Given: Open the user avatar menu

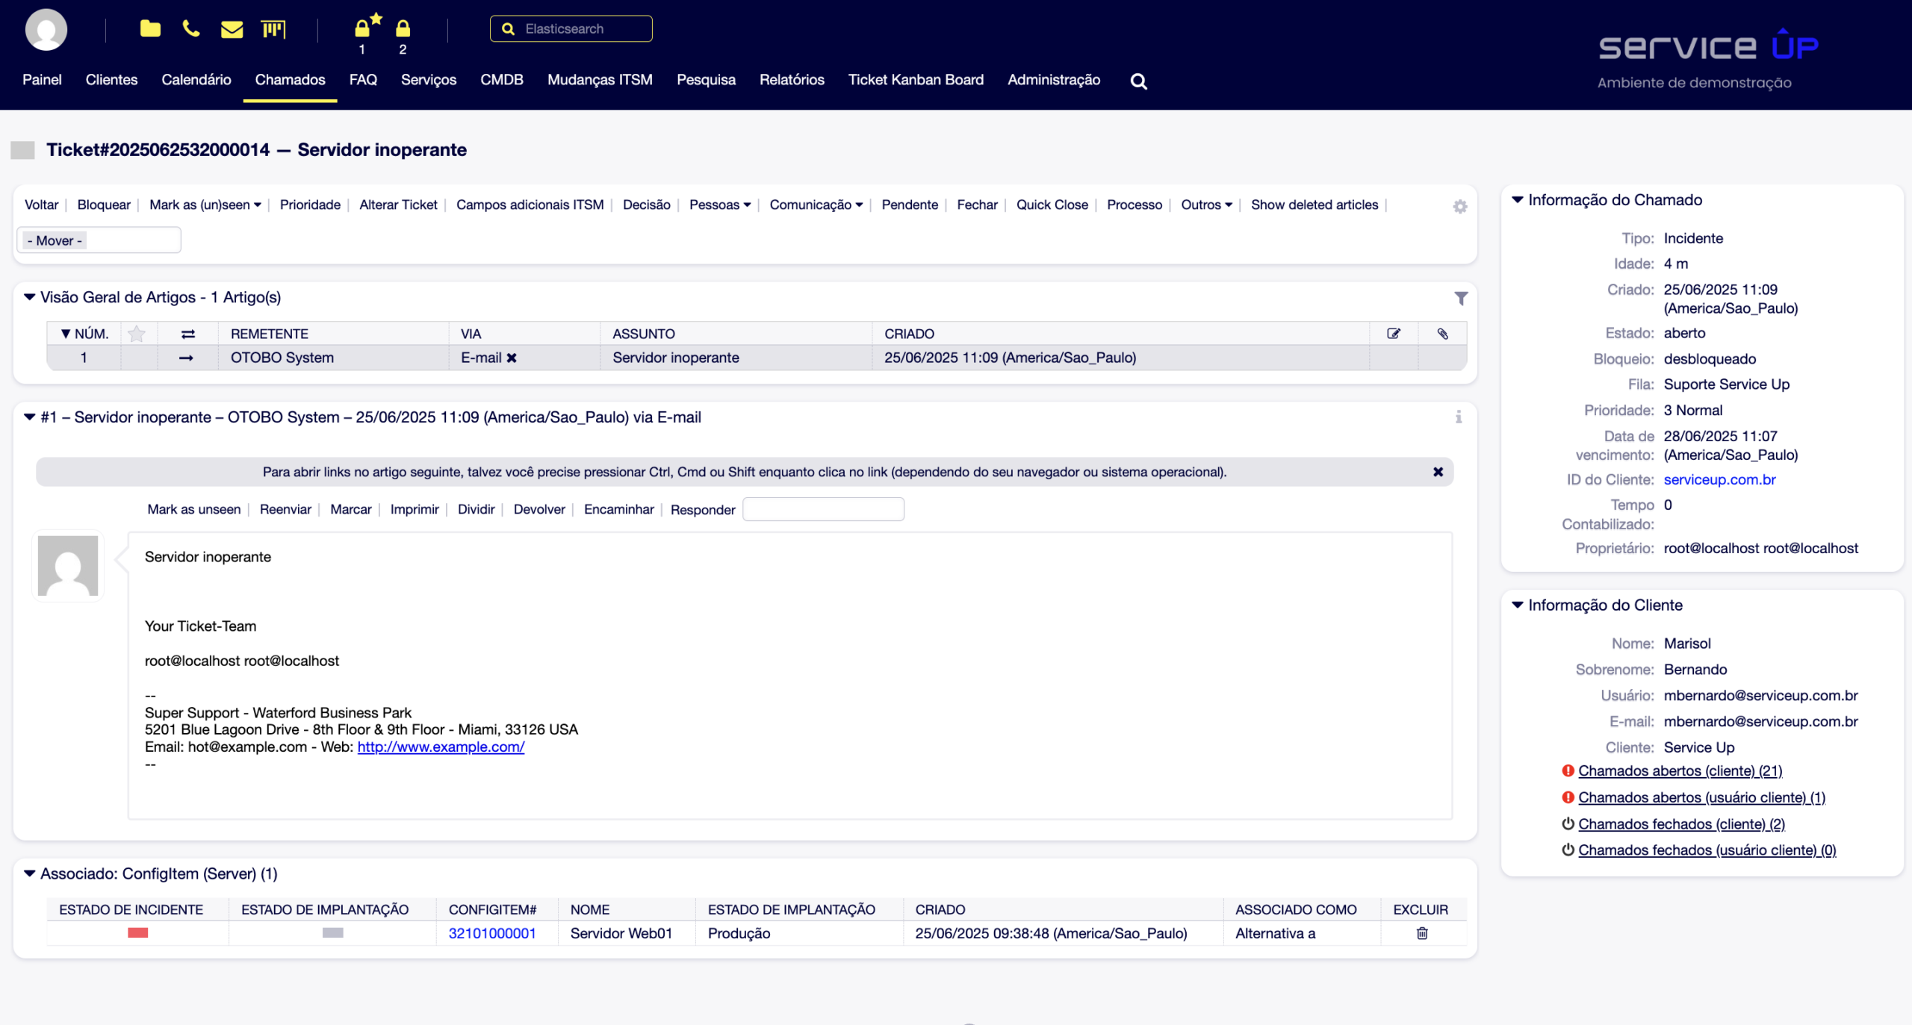Looking at the screenshot, I should [46, 30].
